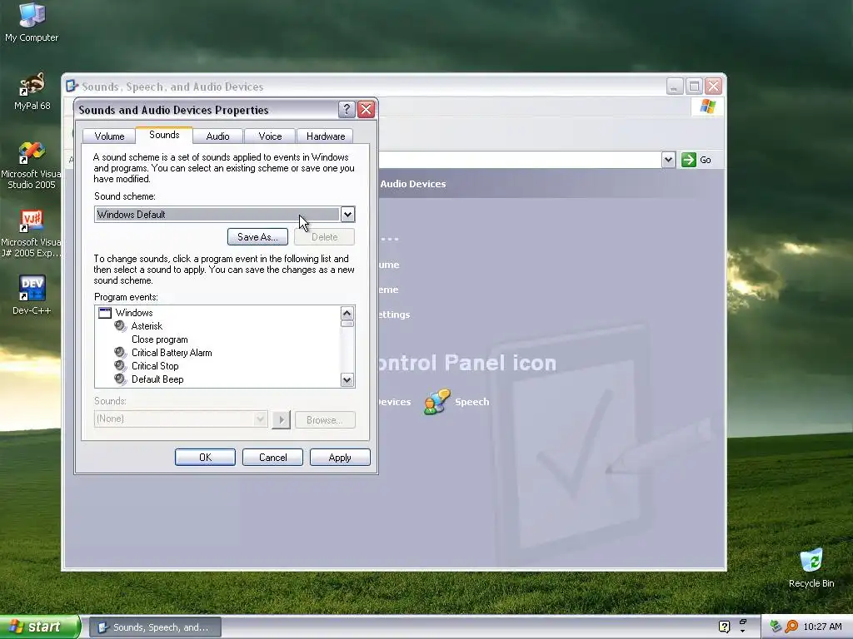Click the Program events scroll down arrow
The image size is (853, 639).
pyautogui.click(x=347, y=379)
